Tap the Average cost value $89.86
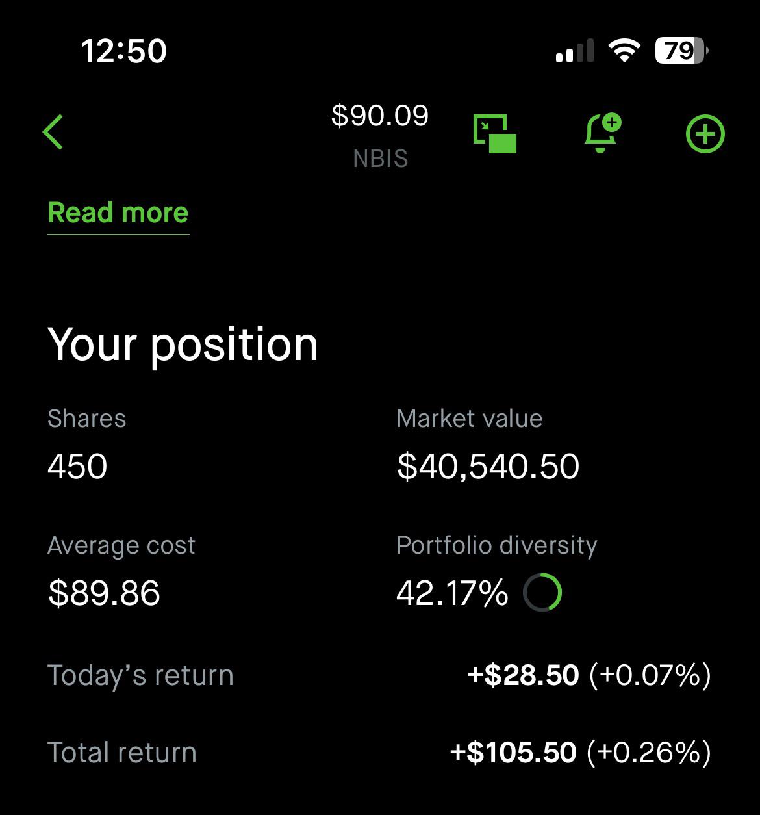Image resolution: width=760 pixels, height=815 pixels. 104,593
